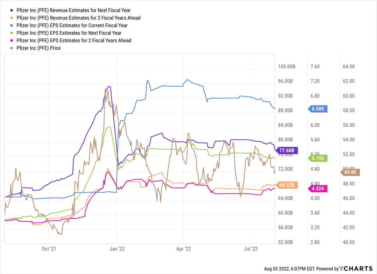The width and height of the screenshot is (377, 274).
Task: Click the 62.00 price axis label
Action: coord(348,81)
